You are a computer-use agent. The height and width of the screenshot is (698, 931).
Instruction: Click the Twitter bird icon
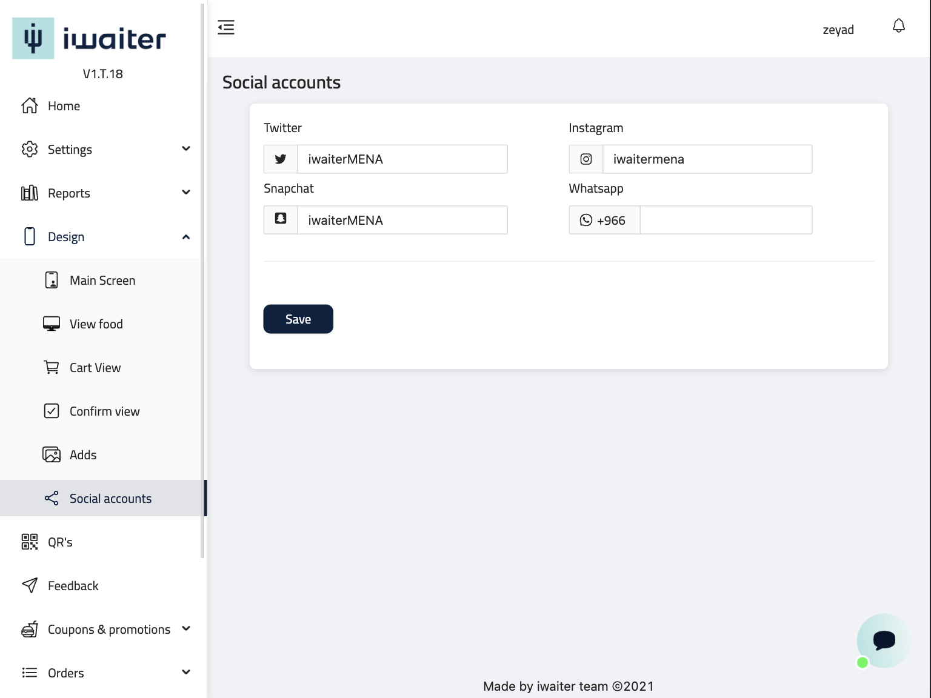(281, 159)
